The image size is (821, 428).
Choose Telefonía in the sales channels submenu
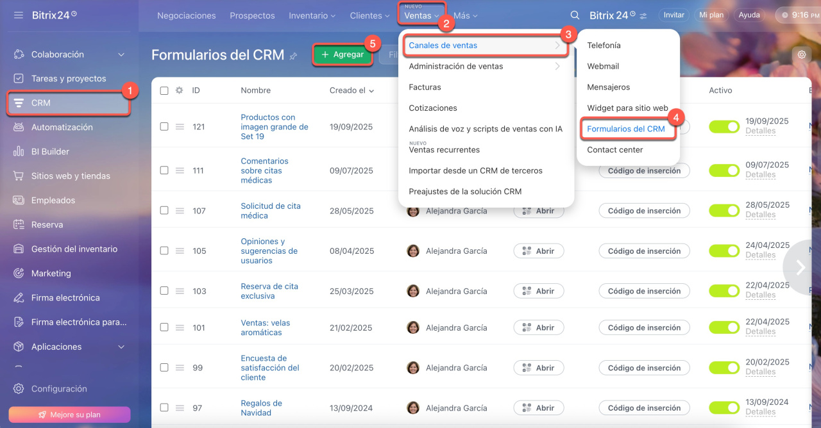point(604,45)
